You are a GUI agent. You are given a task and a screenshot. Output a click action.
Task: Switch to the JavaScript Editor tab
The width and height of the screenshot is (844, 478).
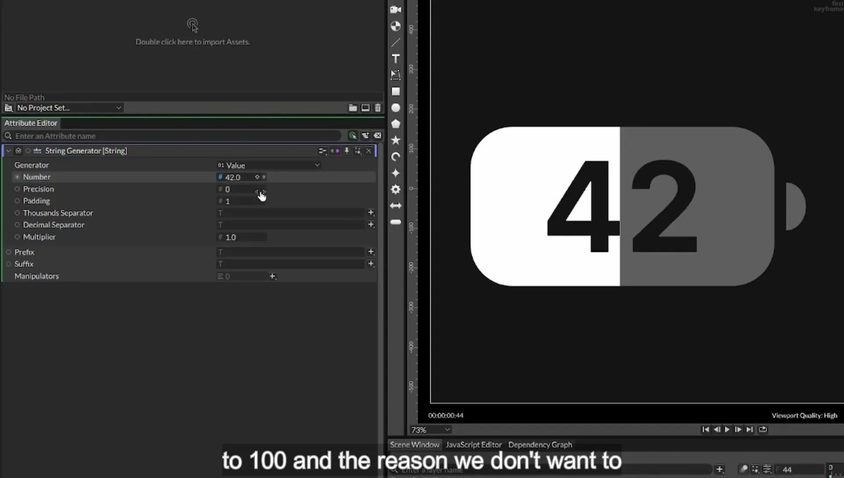tap(473, 445)
